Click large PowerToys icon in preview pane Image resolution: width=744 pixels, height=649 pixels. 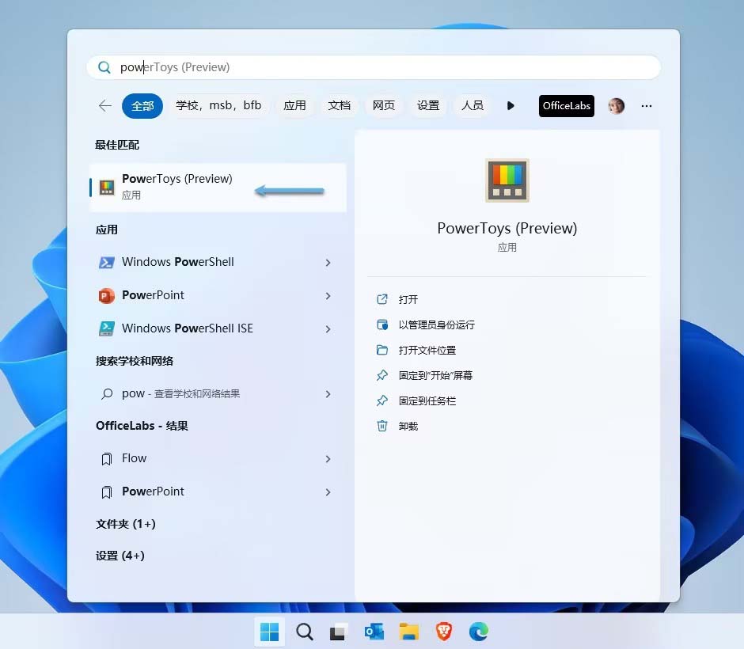pos(507,180)
